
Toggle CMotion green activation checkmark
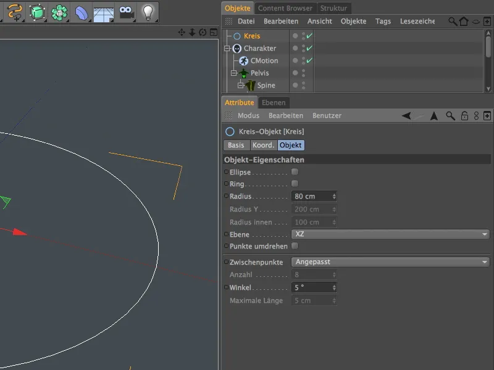point(309,60)
